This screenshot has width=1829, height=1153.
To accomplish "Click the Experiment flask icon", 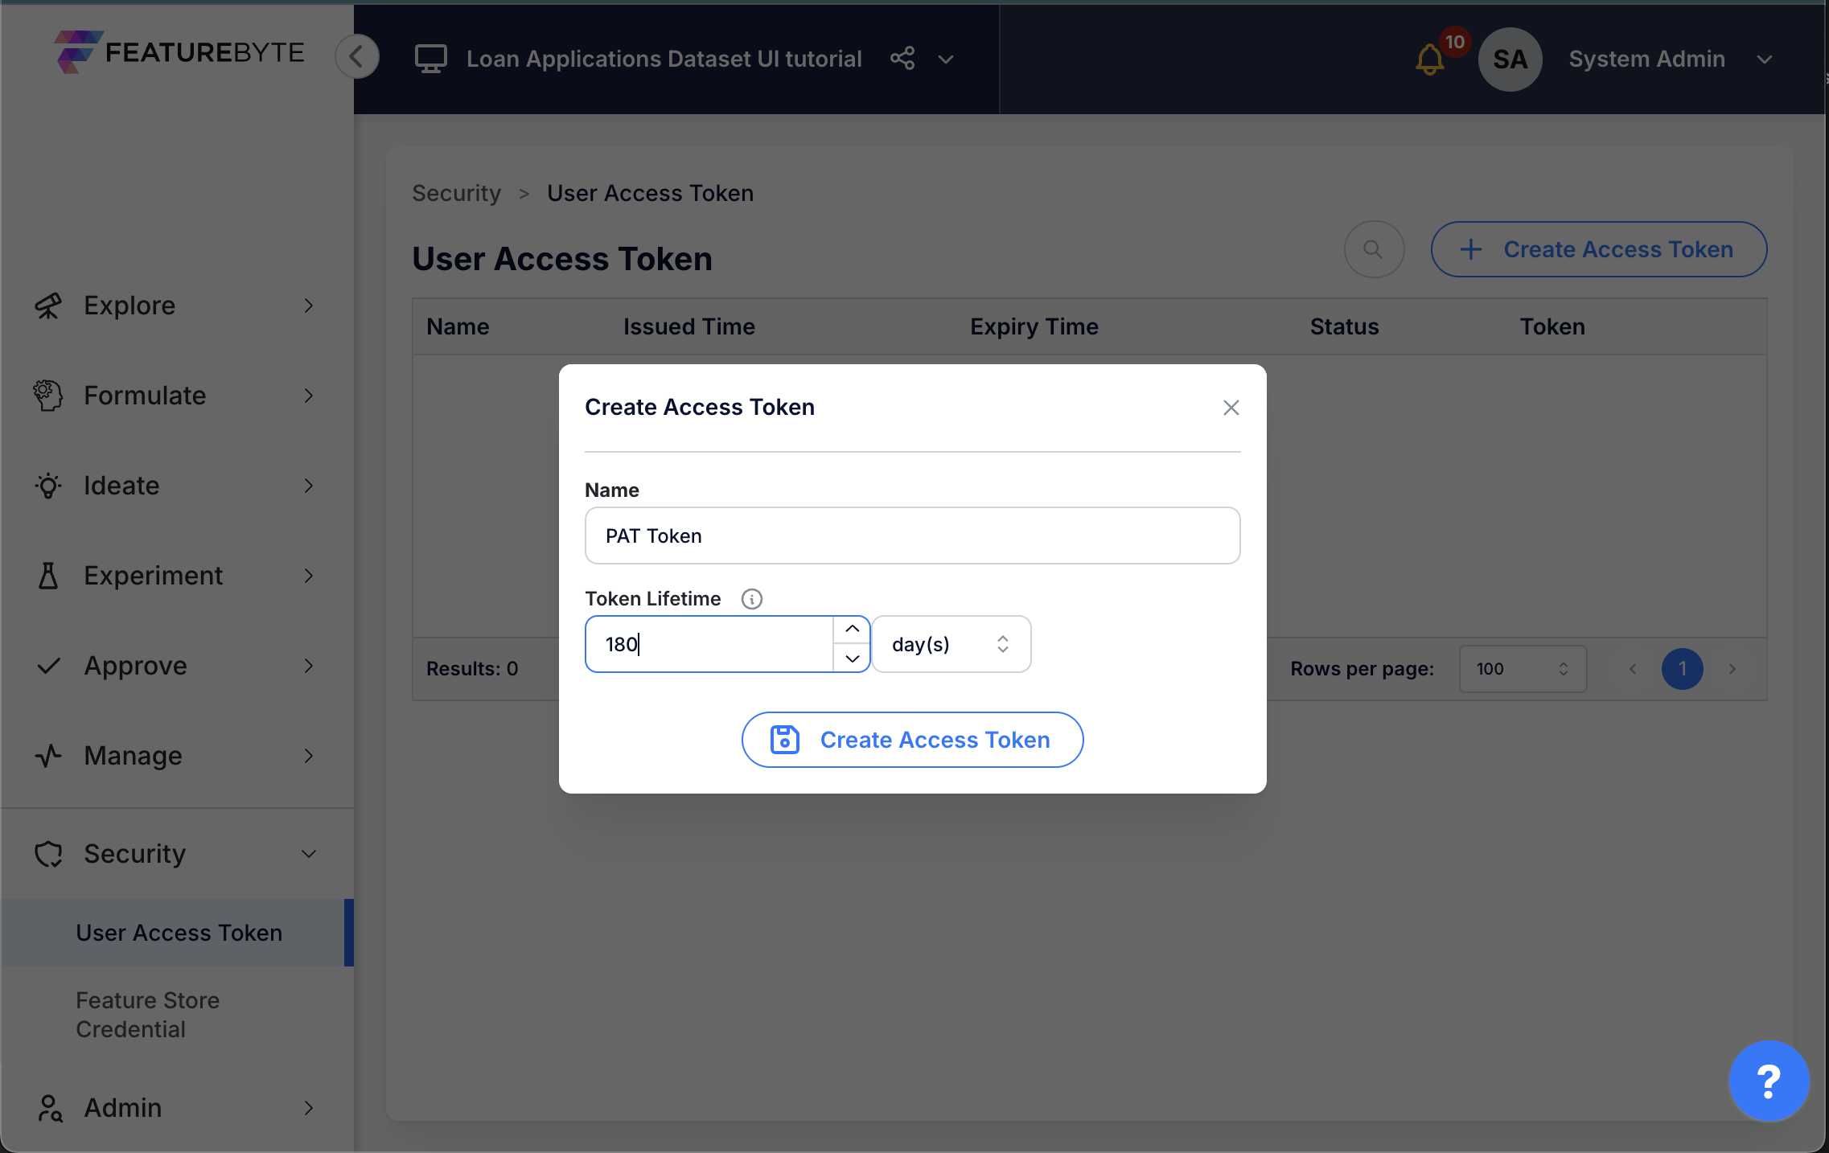I will (47, 575).
